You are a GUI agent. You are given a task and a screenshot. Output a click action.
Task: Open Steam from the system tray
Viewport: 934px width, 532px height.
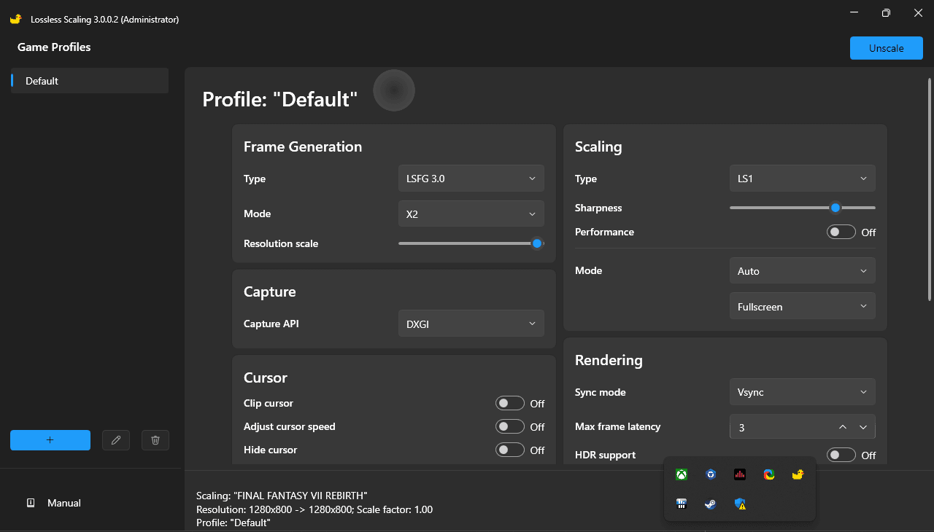pyautogui.click(x=710, y=504)
